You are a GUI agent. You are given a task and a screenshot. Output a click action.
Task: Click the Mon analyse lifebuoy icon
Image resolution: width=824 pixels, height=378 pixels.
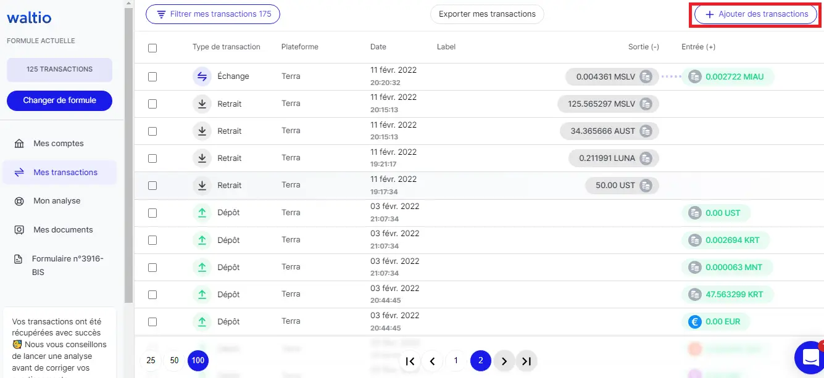tap(20, 201)
